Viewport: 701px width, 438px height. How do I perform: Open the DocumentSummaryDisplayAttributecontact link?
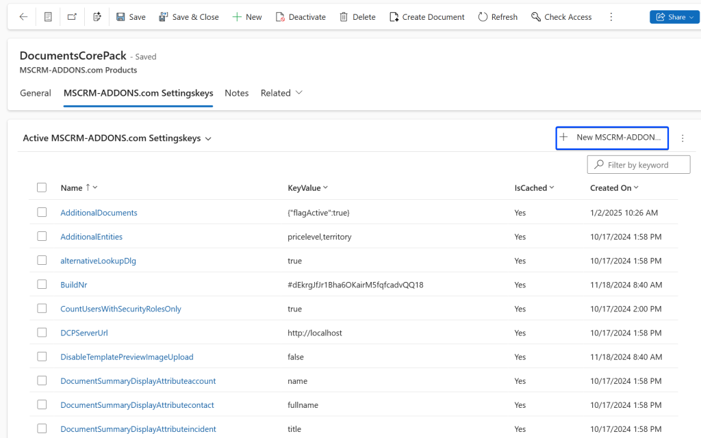click(137, 405)
